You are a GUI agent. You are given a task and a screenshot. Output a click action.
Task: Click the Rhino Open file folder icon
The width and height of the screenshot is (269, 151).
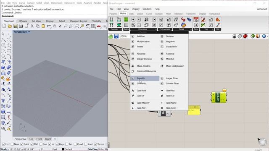pos(10,26)
